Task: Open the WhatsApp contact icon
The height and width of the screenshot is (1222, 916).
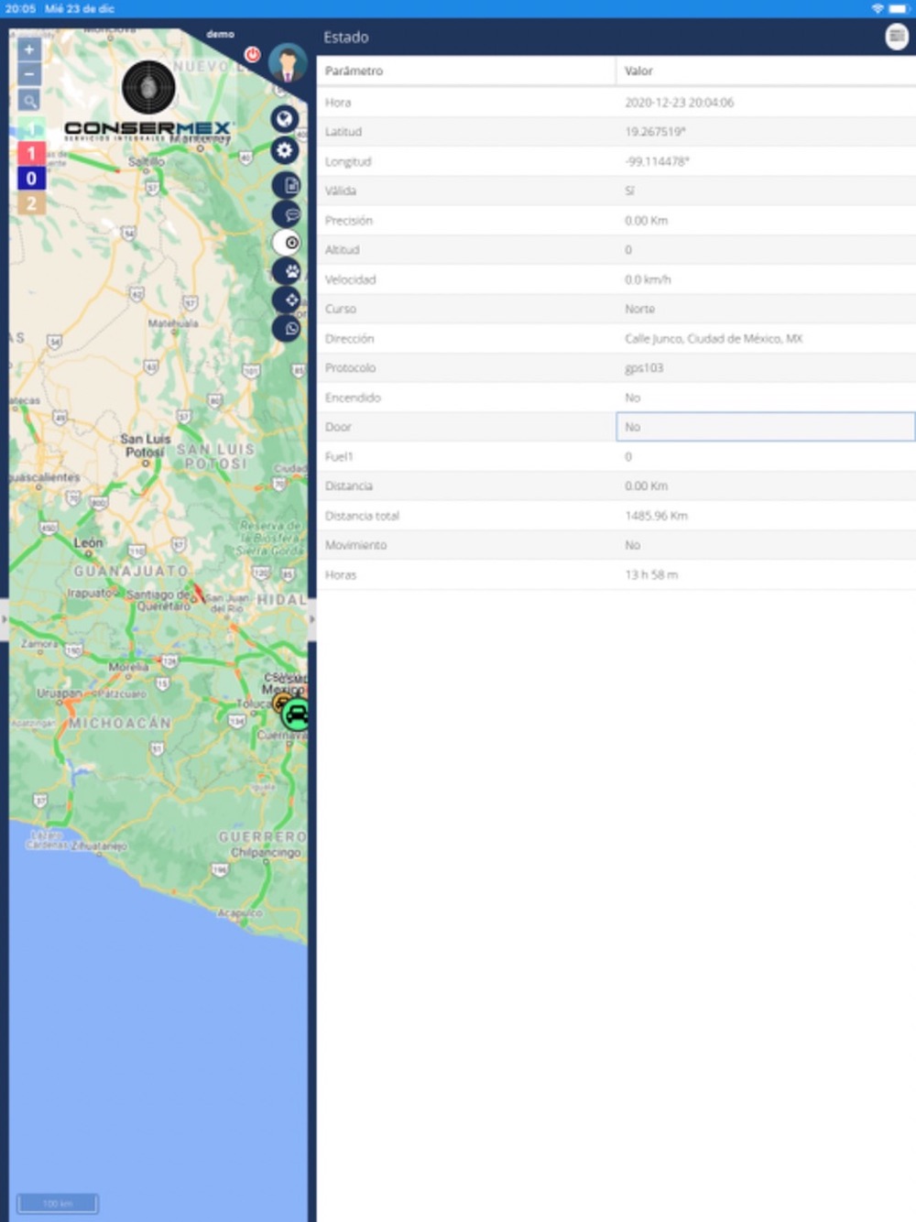Action: coord(289,328)
